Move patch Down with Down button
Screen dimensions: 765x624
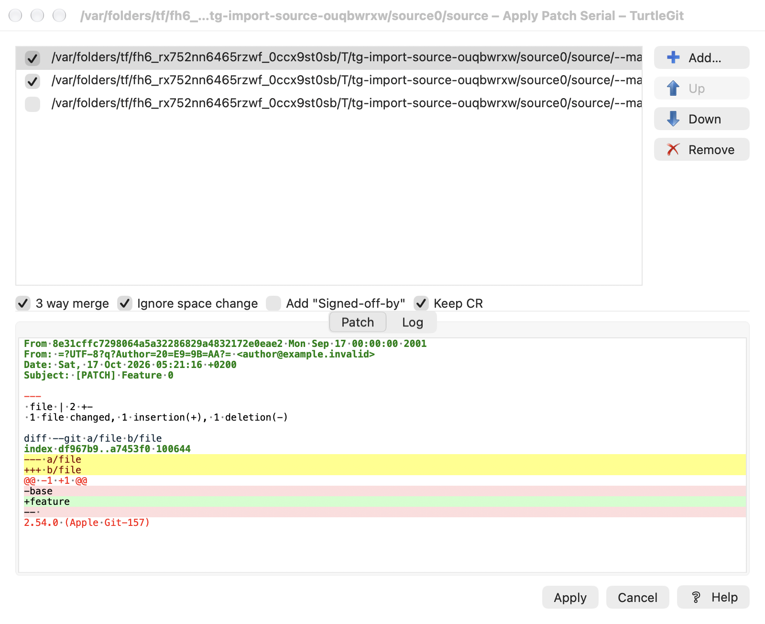point(701,119)
